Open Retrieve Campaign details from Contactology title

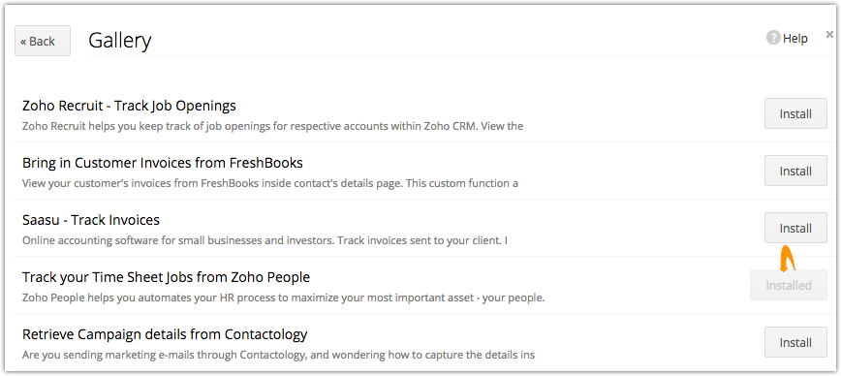(165, 334)
